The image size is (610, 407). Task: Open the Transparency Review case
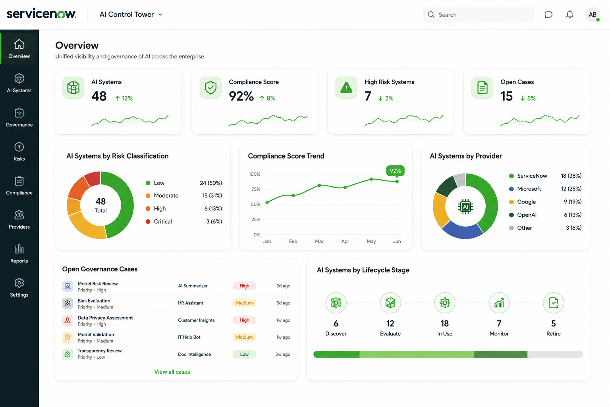coord(176,354)
